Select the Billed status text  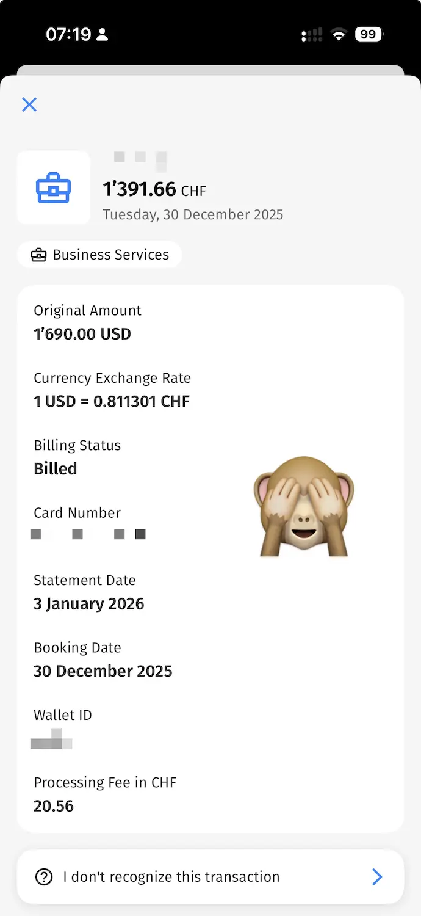point(55,468)
